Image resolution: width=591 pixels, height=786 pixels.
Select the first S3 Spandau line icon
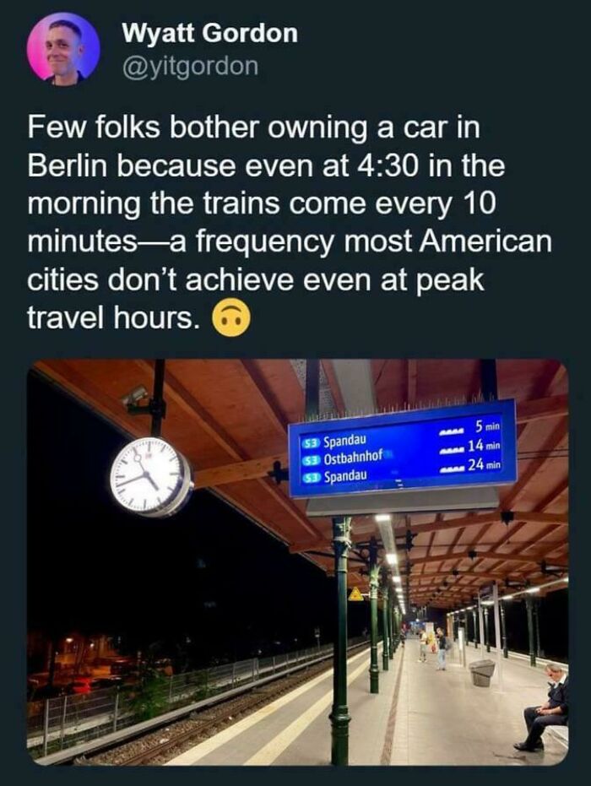(x=310, y=443)
